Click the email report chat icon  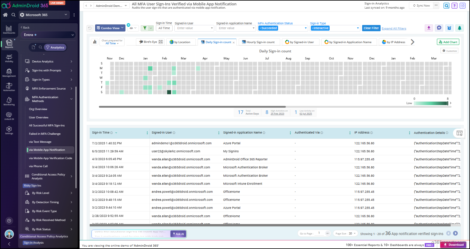439,28
